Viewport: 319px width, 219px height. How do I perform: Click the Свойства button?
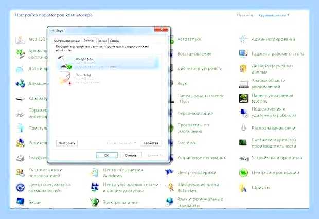pos(151,143)
